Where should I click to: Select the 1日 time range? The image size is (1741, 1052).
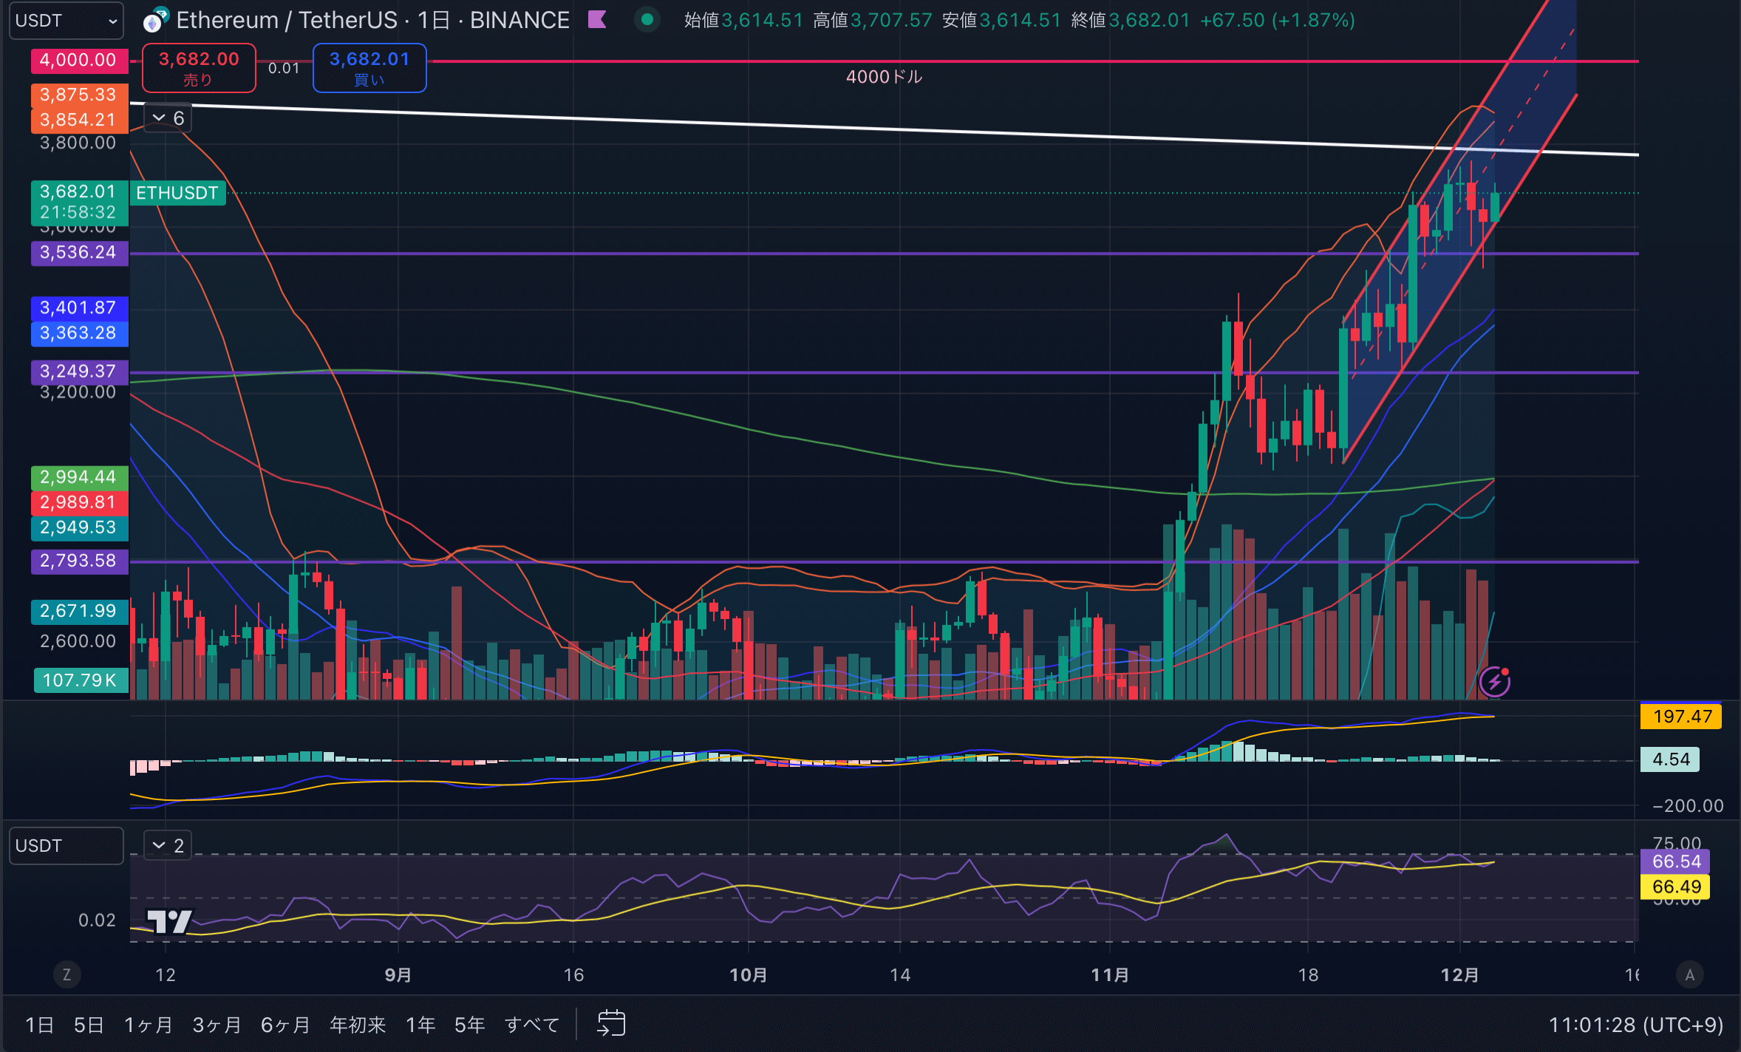coord(39,1025)
